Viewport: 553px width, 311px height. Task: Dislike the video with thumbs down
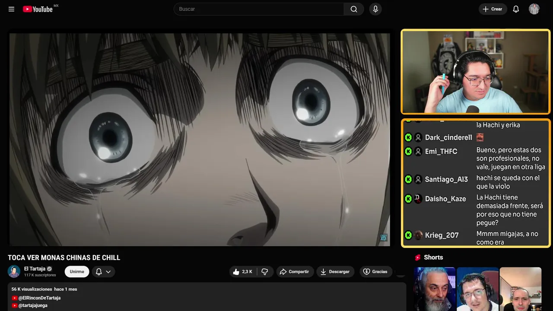click(x=265, y=272)
